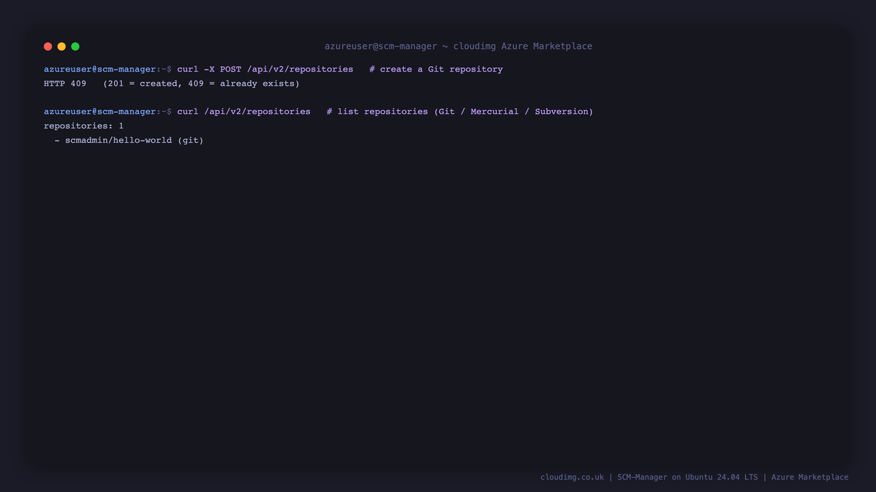The image size is (876, 492).
Task: Click the '# create a Git repository' comment
Action: pos(436,69)
